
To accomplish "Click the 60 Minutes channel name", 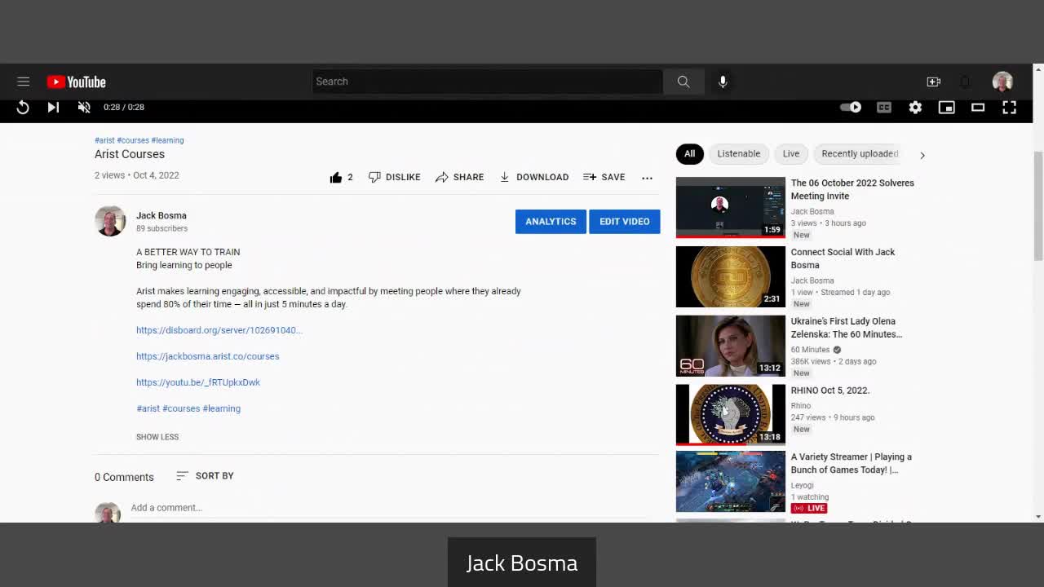I will tap(810, 350).
